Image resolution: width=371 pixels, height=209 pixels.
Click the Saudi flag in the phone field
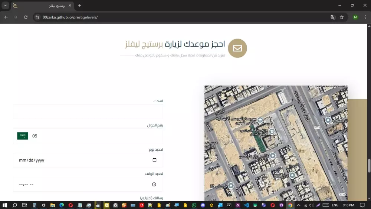[x=23, y=136]
